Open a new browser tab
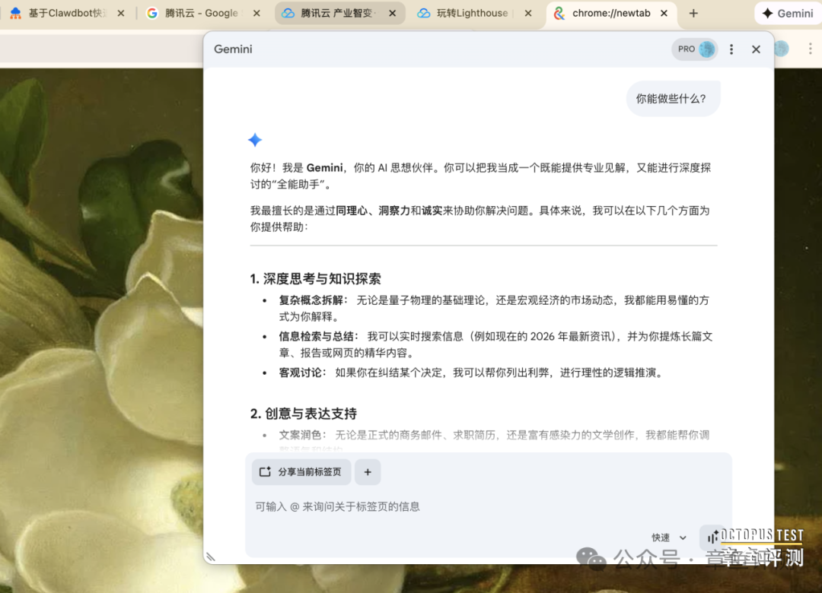This screenshot has width=822, height=593. pos(693,13)
